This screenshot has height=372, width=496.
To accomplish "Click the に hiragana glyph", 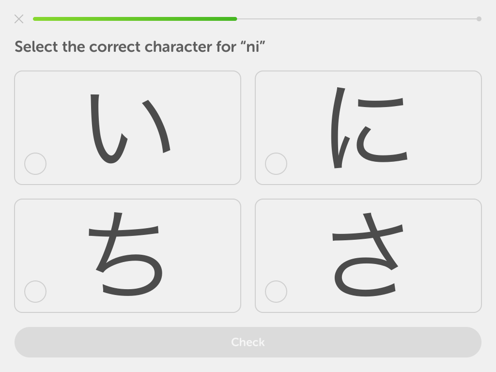I will (x=369, y=128).
